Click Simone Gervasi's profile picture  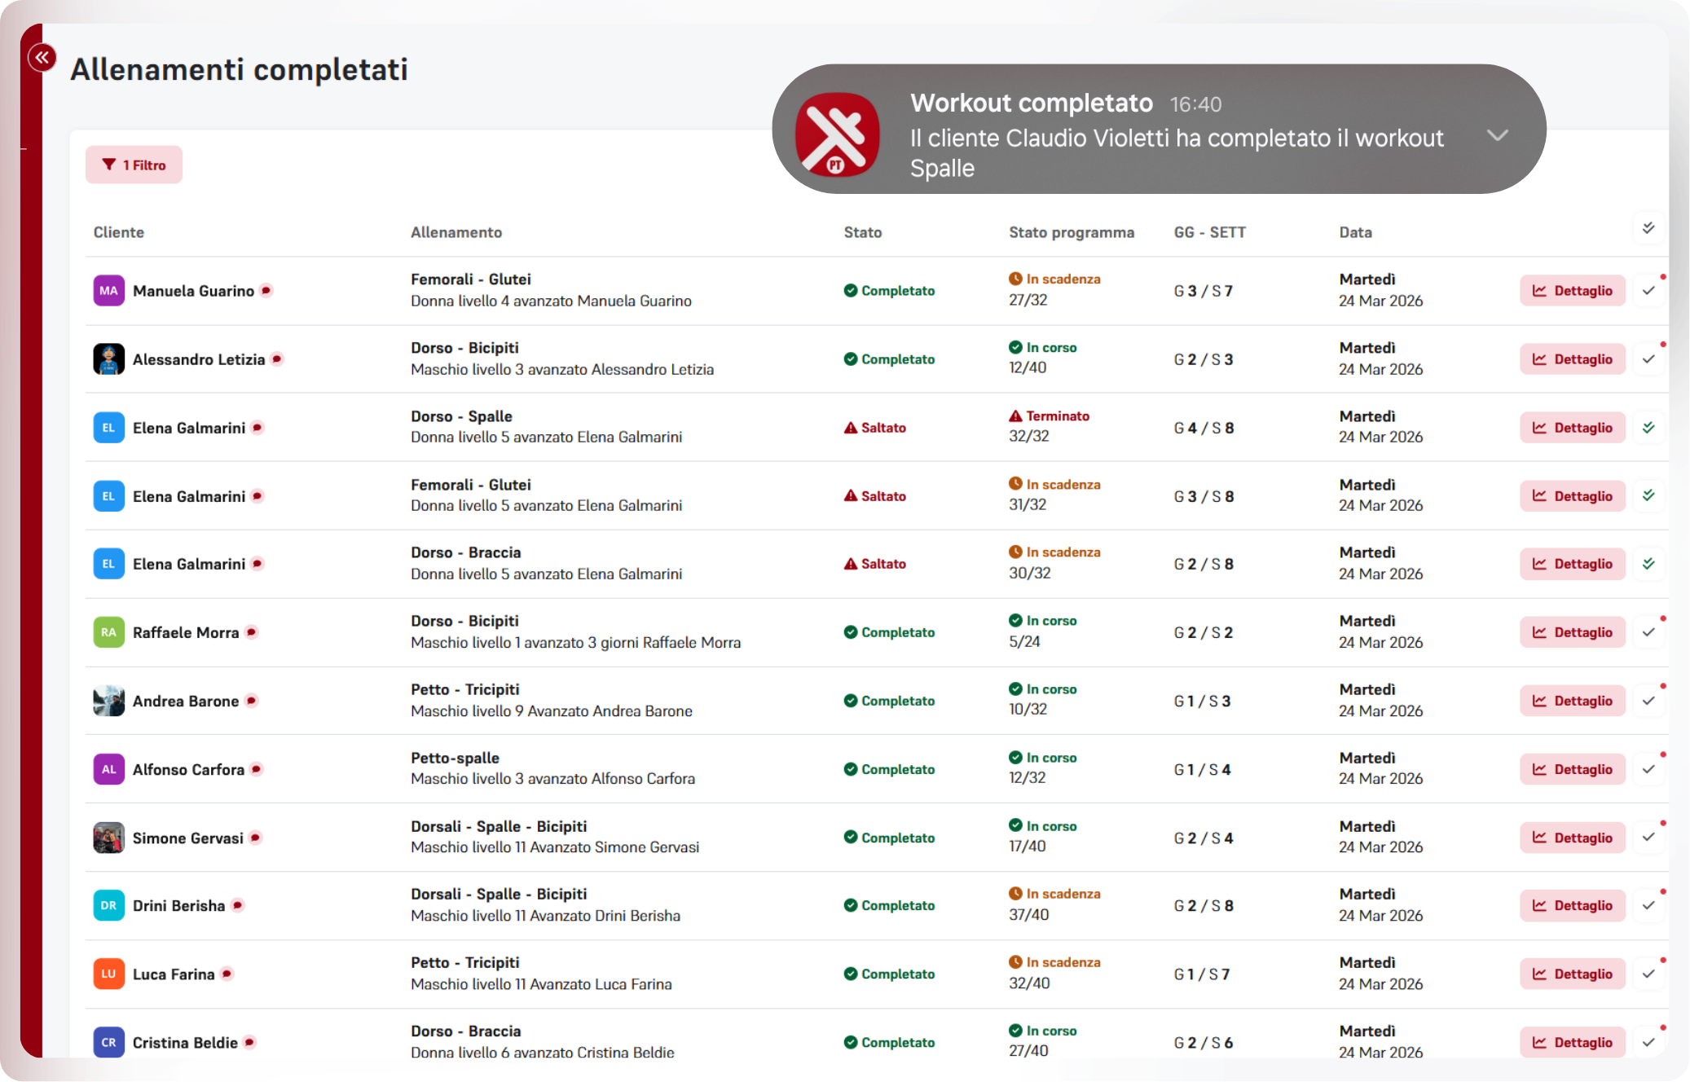click(108, 838)
